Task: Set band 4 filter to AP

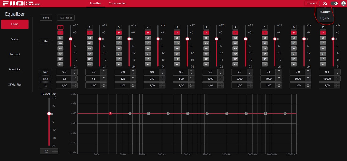Action: point(148,64)
